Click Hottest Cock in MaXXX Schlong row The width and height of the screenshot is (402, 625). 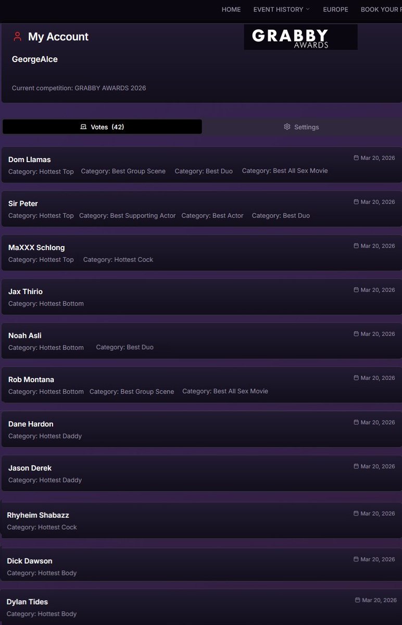(118, 260)
